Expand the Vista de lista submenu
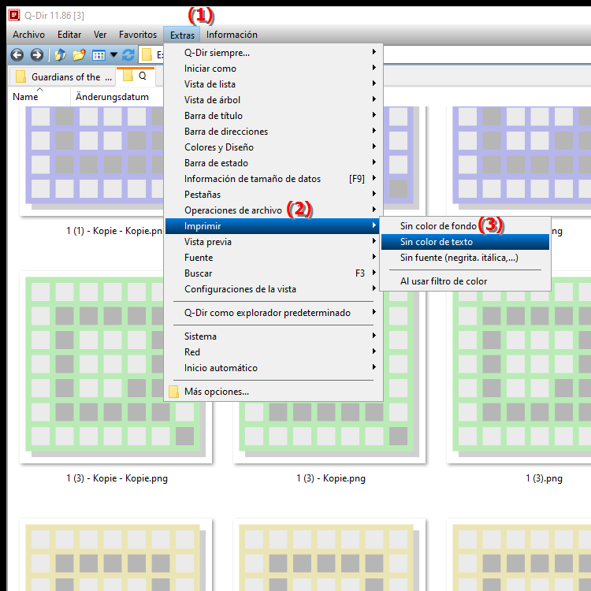The height and width of the screenshot is (591, 591). pyautogui.click(x=274, y=84)
